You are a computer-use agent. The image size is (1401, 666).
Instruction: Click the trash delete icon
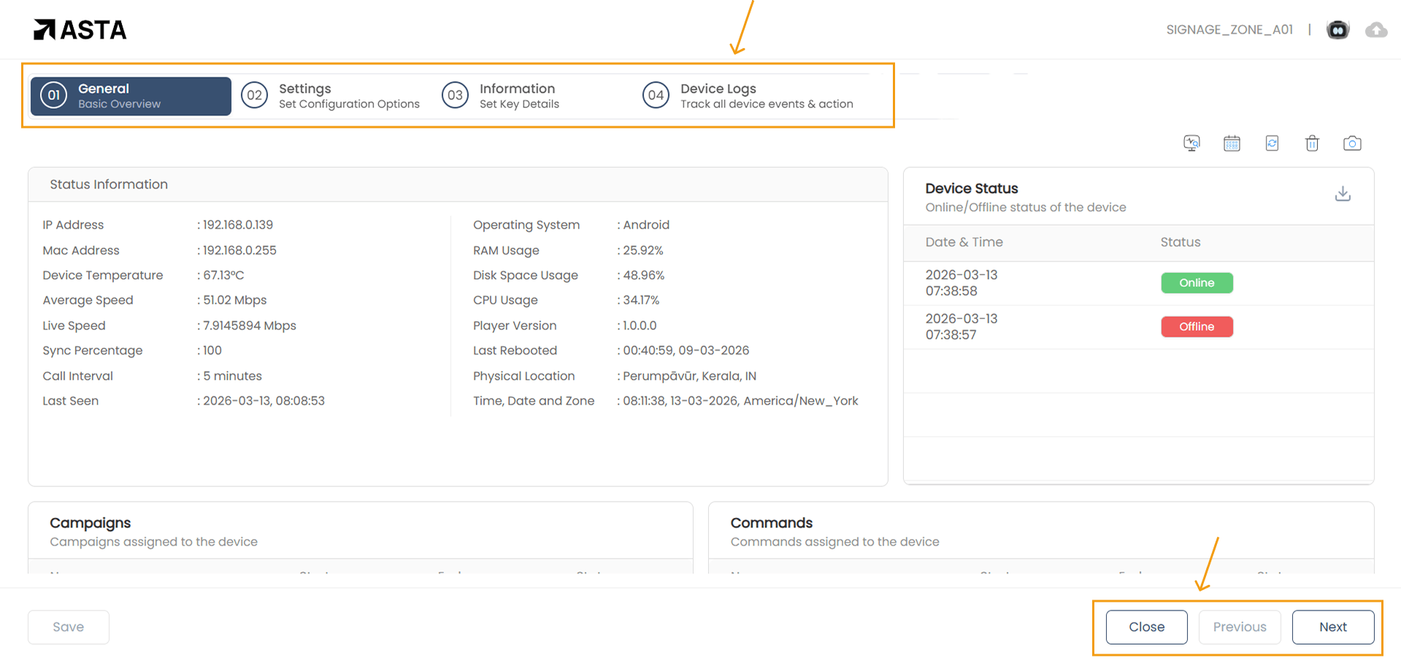point(1312,143)
